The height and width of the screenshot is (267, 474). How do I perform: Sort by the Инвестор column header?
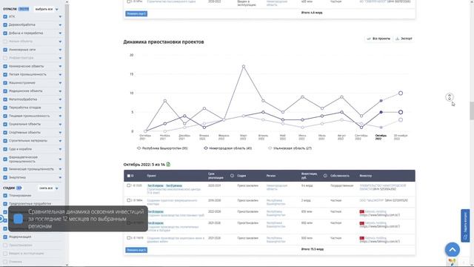pos(366,176)
